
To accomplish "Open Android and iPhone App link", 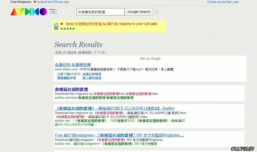I will click(x=53, y=2).
